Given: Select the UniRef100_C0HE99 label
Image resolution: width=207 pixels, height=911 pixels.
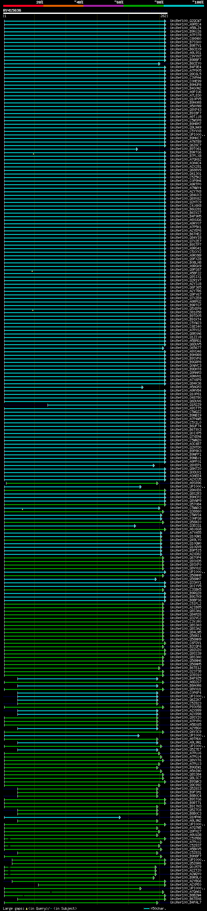Looking at the screenshot, I should coord(186,81).
